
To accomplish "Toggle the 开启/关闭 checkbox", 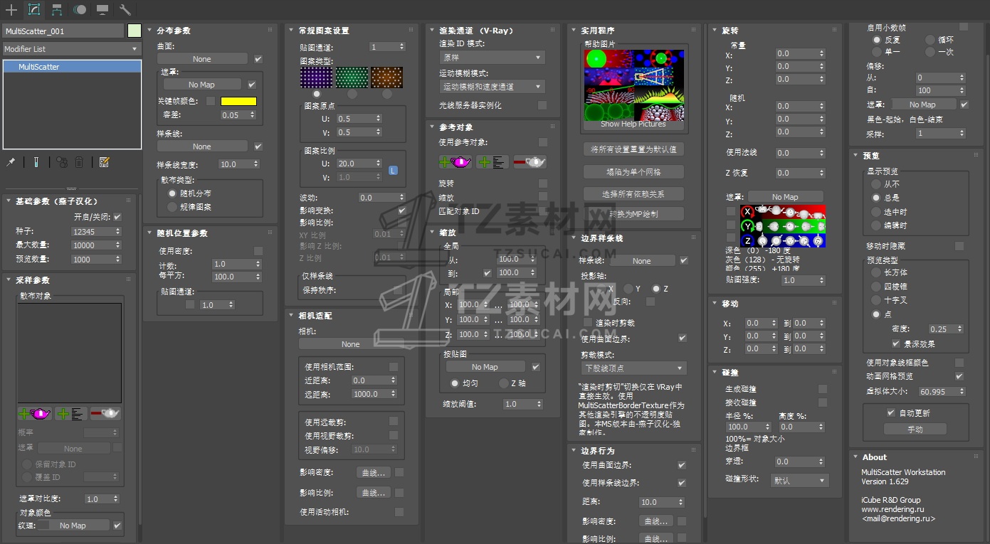I will tap(117, 217).
